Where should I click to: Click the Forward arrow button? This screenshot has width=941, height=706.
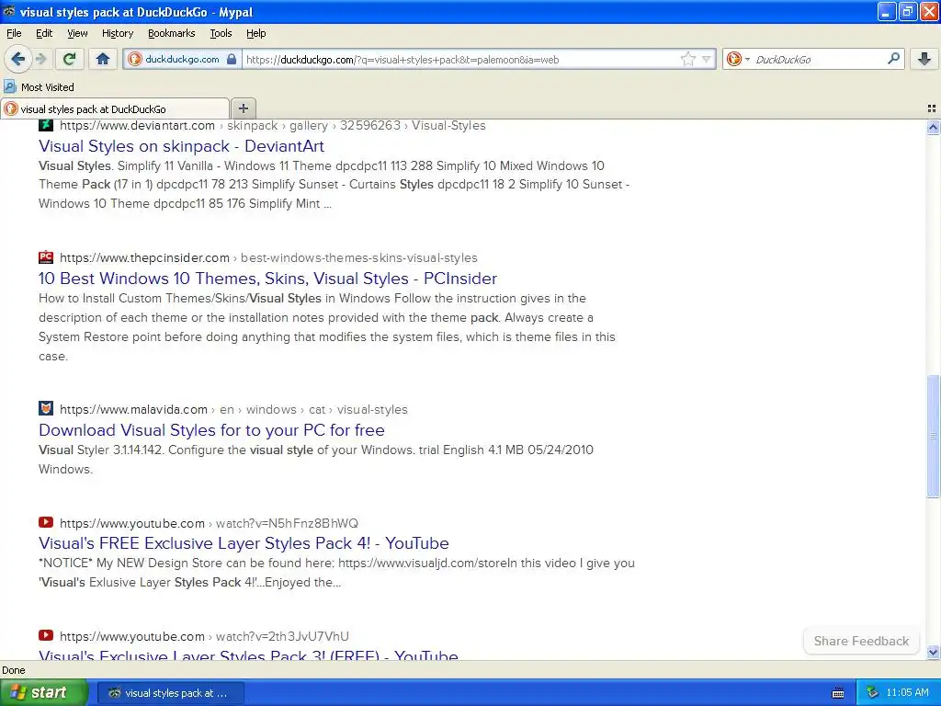point(40,59)
